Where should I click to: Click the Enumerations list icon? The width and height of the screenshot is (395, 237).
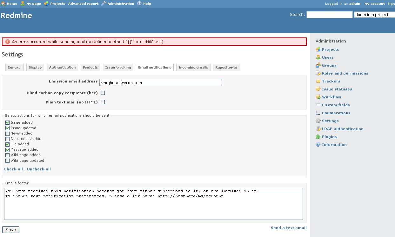coord(318,113)
